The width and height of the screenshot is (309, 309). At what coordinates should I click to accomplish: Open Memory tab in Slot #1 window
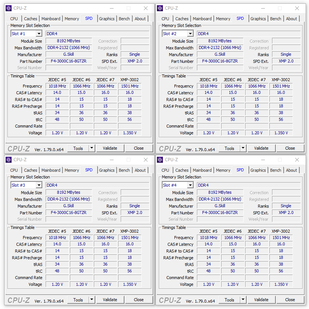pos(72,19)
